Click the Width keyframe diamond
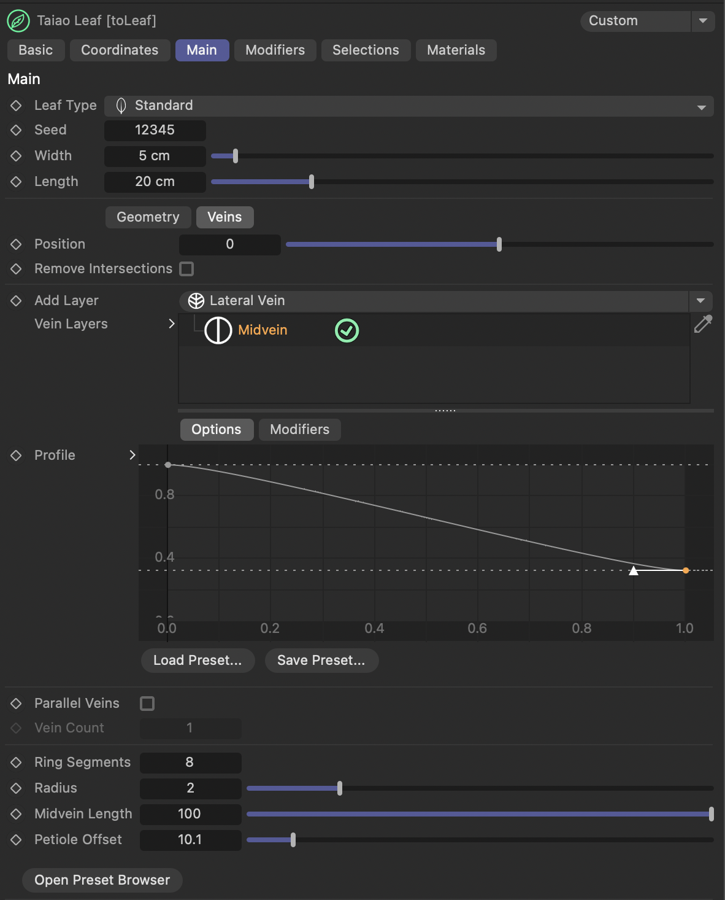This screenshot has height=900, width=725. [16, 156]
